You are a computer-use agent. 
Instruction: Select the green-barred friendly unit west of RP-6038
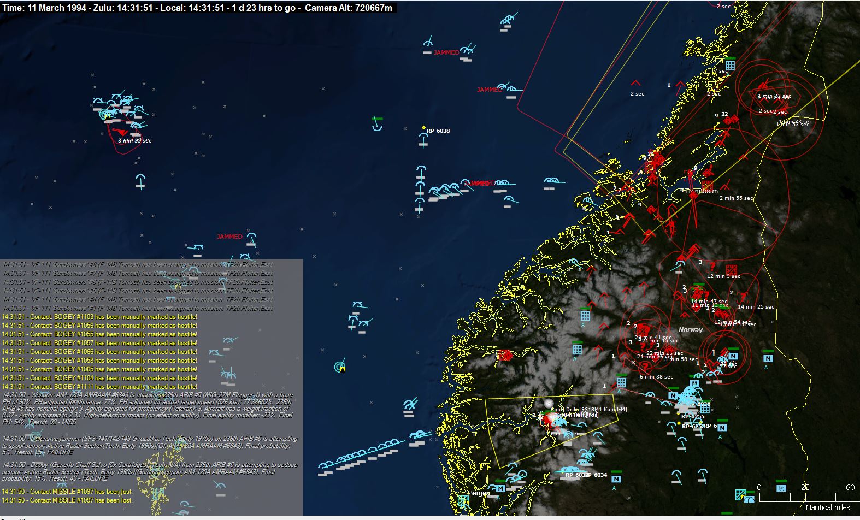(376, 124)
